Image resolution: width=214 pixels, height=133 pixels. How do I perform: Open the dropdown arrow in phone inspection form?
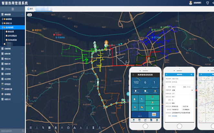[192, 90]
